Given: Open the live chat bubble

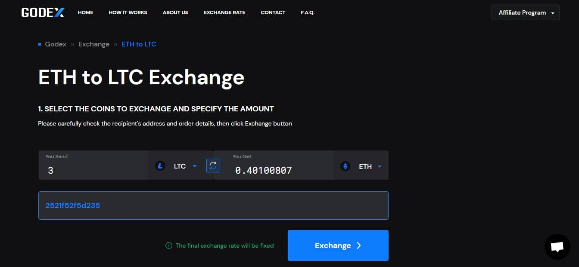Looking at the screenshot, I should point(557,246).
